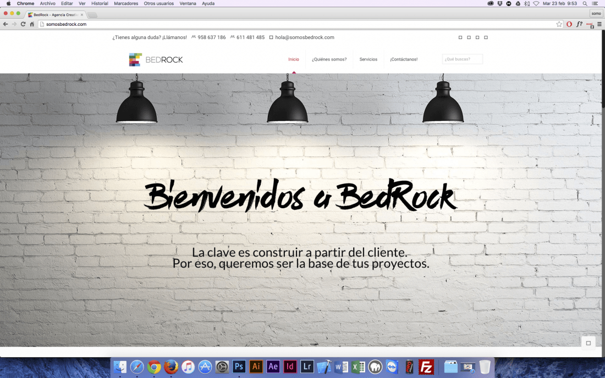
Task: Open the Marcadores menu
Action: point(126,3)
